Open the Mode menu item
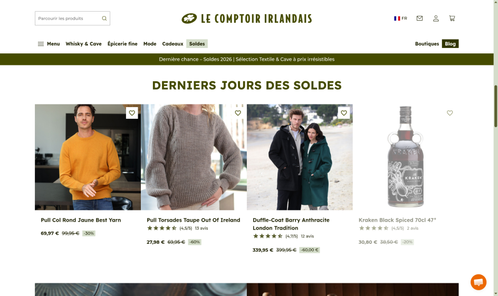This screenshot has width=498, height=296. pyautogui.click(x=150, y=44)
